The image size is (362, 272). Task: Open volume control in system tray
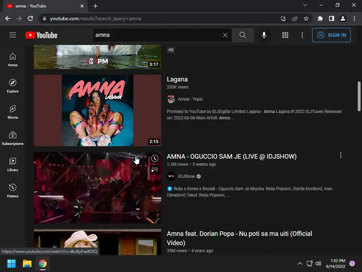[x=318, y=263]
